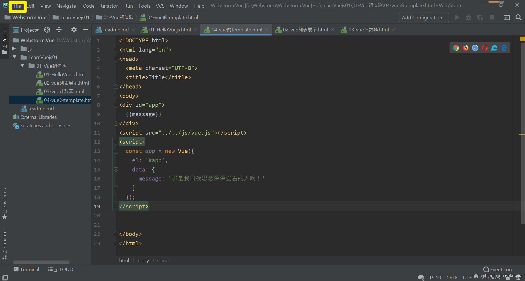The height and width of the screenshot is (281, 525).
Task: Click the Stop square icon in toolbar
Action: (492, 17)
